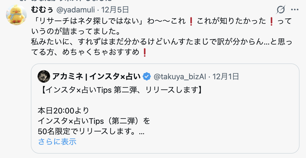Expand quoted post with さらに表示
Screen dimensions: 306x158
coord(57,142)
